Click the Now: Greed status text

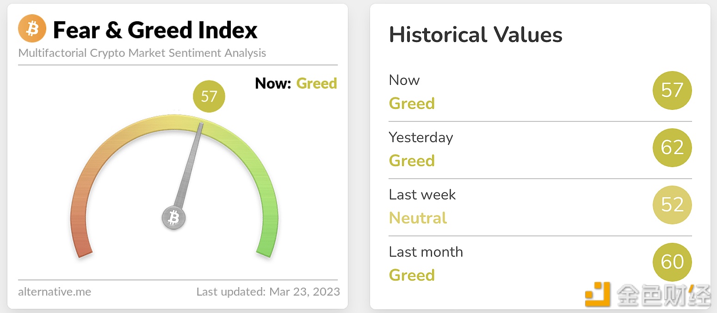(x=296, y=84)
